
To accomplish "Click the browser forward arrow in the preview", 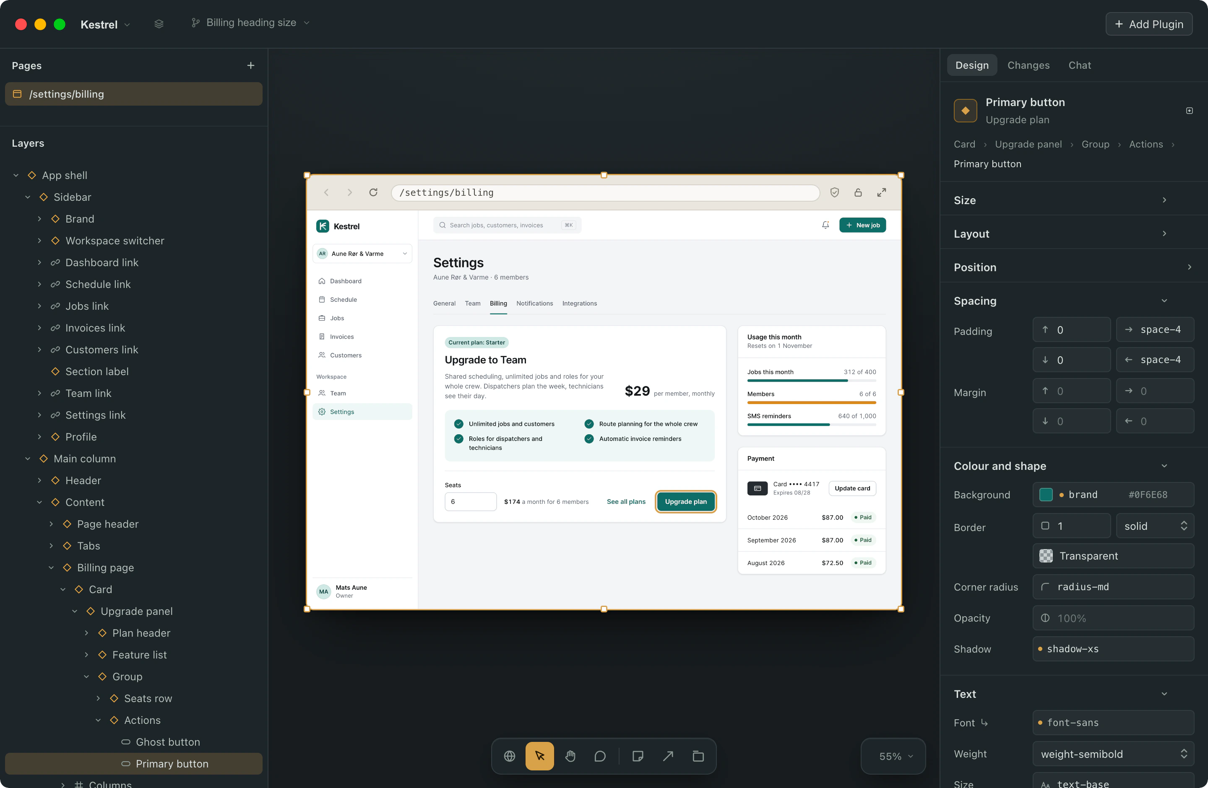I will (349, 192).
